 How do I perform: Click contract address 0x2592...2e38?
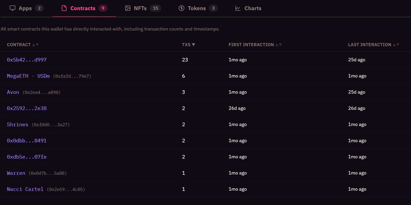click(27, 108)
